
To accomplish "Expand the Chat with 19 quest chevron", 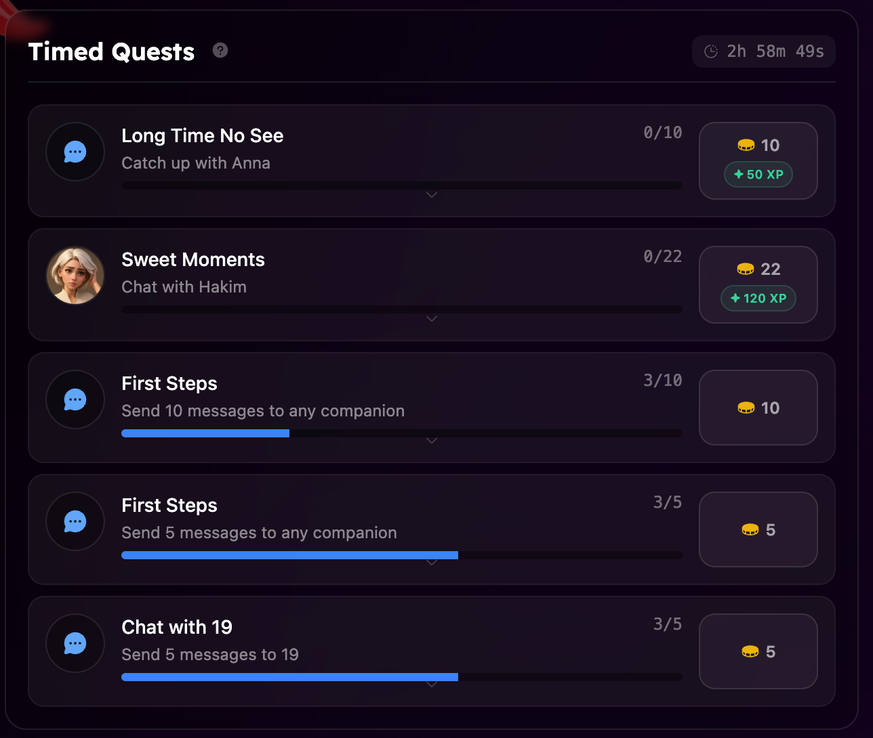I will [432, 685].
